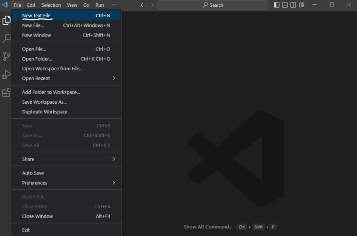The height and width of the screenshot is (236, 357).
Task: Click the Search command center box
Action: pyautogui.click(x=212, y=5)
